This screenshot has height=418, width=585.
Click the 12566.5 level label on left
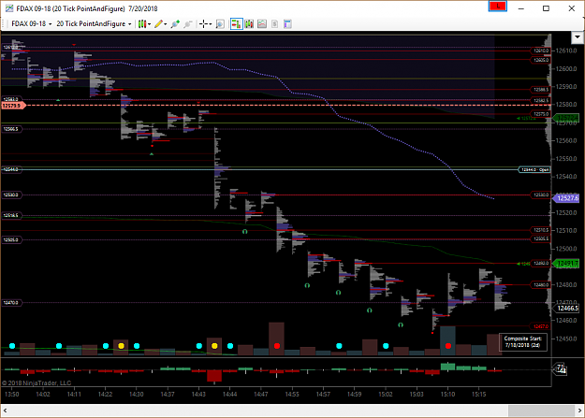pos(12,129)
